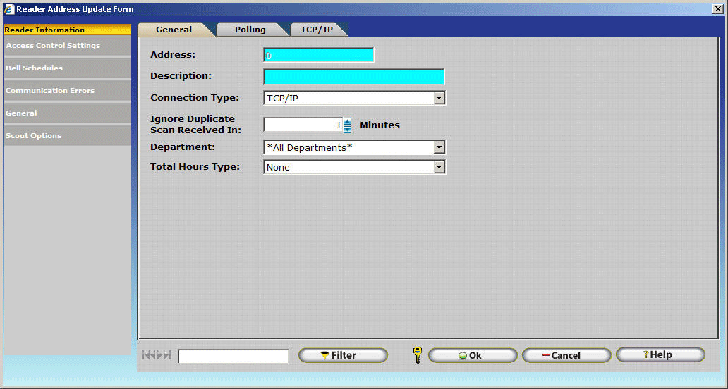Open the Department dropdown list
Image resolution: width=728 pixels, height=389 pixels.
click(x=439, y=147)
